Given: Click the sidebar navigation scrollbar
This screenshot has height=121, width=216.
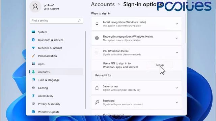Looking at the screenshot, I should point(85,70).
